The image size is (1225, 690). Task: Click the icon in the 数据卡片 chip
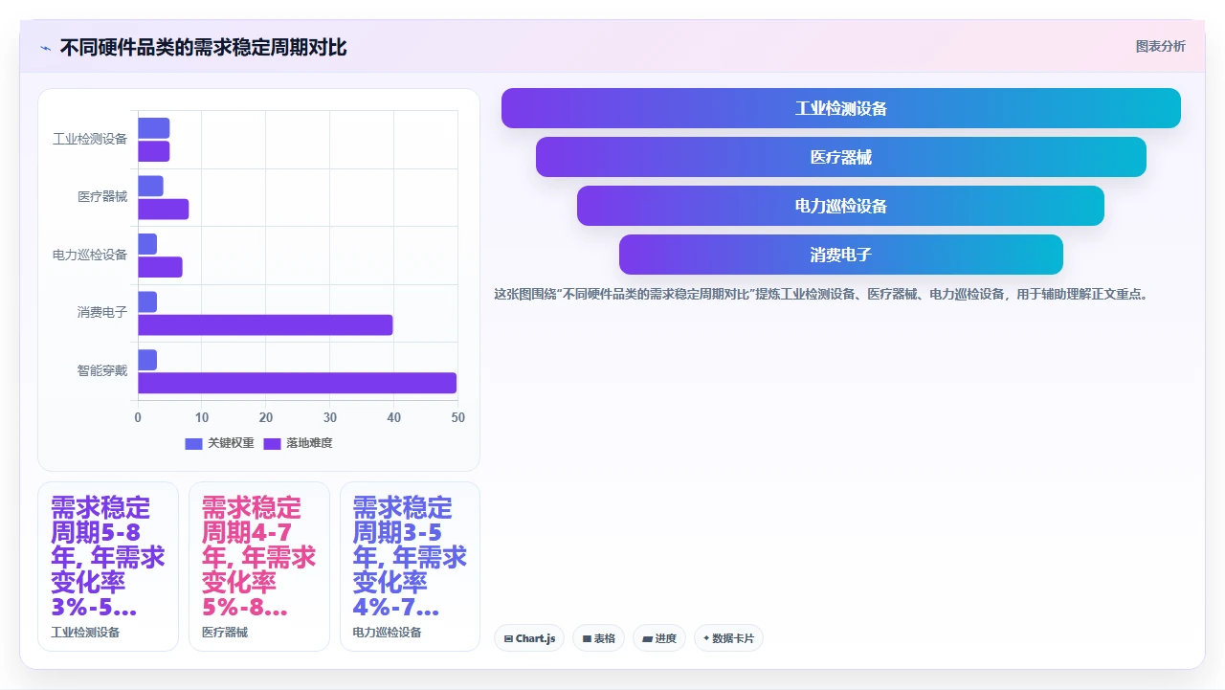tap(706, 638)
